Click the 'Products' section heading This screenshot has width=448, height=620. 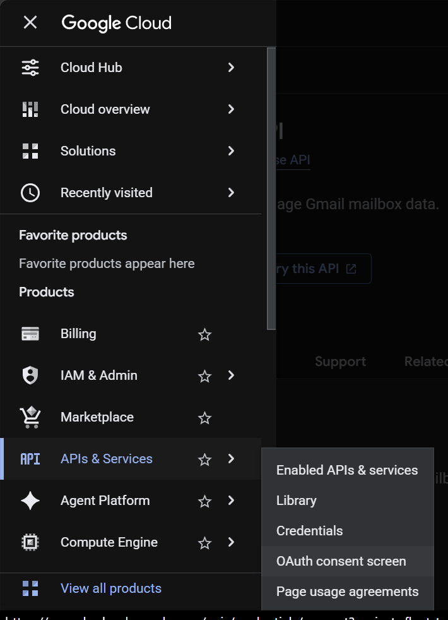47,292
